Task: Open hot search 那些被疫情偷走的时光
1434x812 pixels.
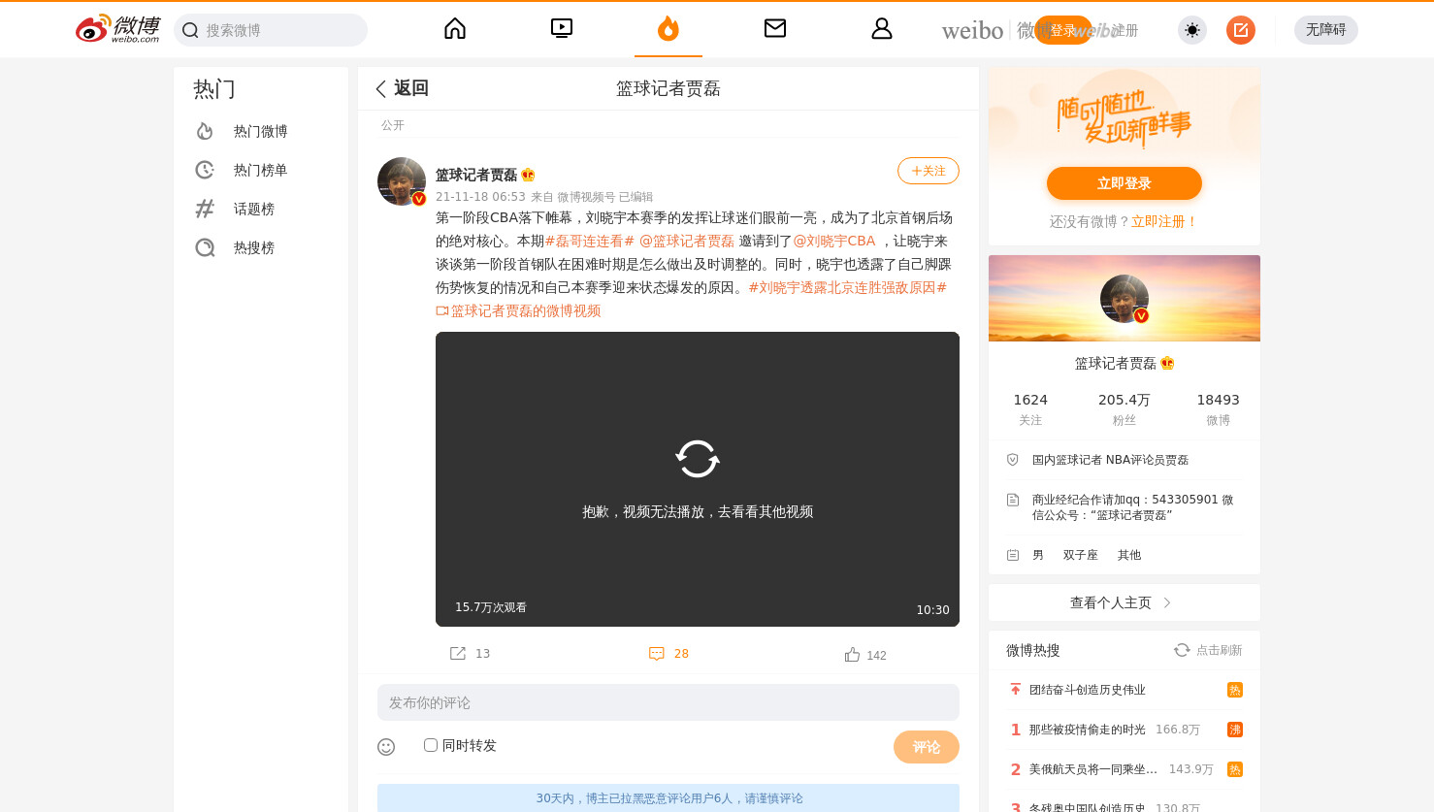Action: [x=1088, y=730]
